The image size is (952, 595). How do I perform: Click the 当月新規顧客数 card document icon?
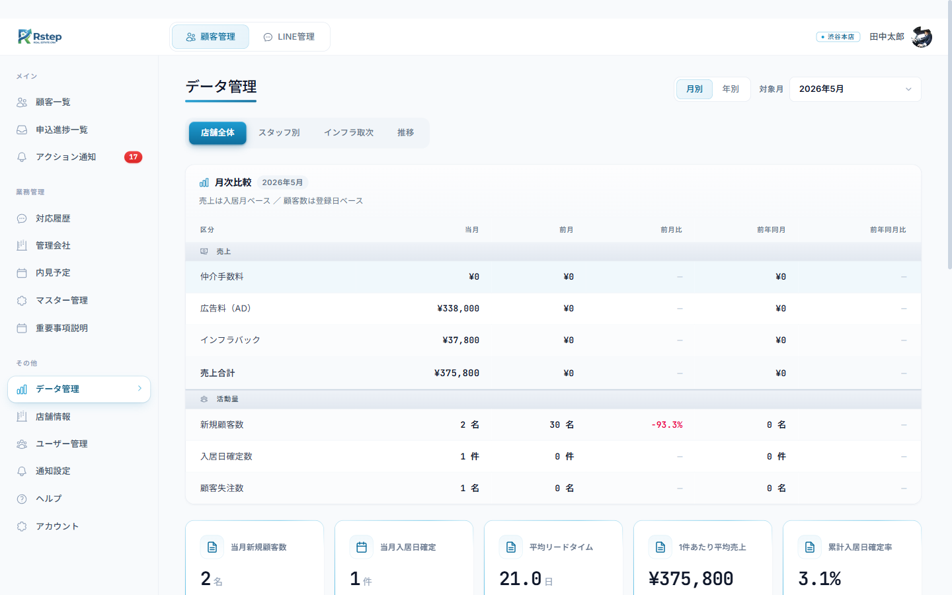tap(212, 547)
